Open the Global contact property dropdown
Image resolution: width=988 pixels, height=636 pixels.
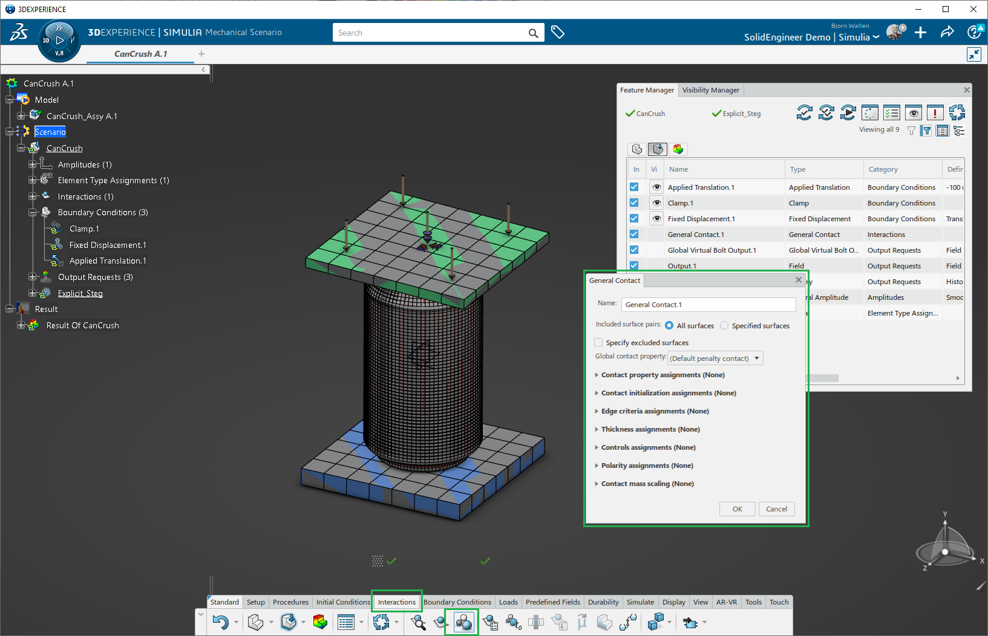[x=715, y=359]
